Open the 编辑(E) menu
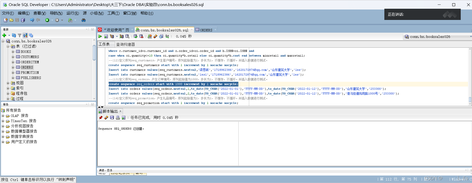The image size is (472, 183). (x=24, y=13)
